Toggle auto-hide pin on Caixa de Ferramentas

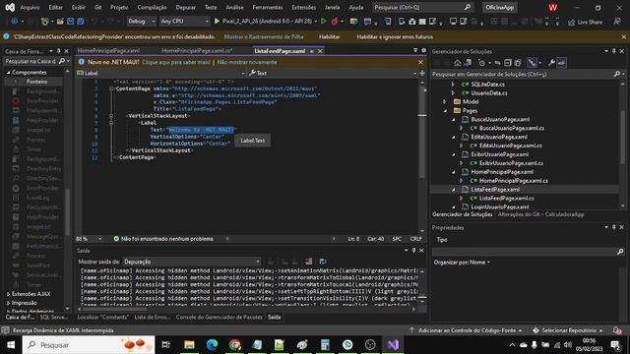pyautogui.click(x=59, y=51)
